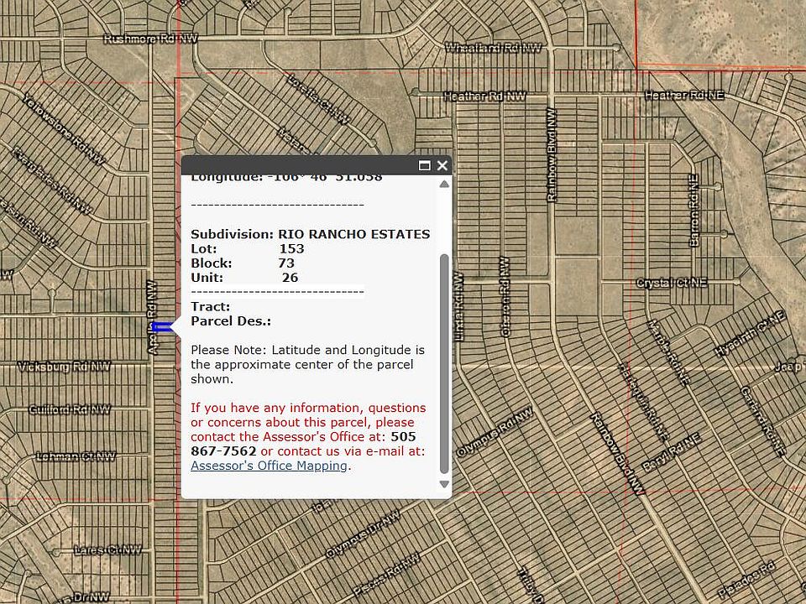Click the Hyacinth Ct NE street label

coord(749,333)
